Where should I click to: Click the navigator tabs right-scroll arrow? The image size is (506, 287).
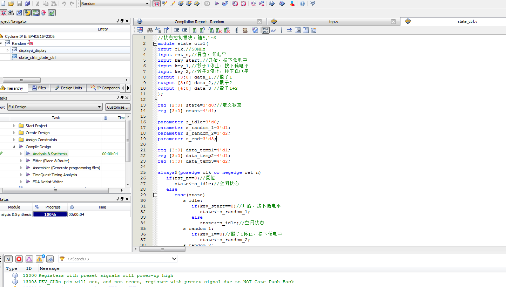click(128, 88)
